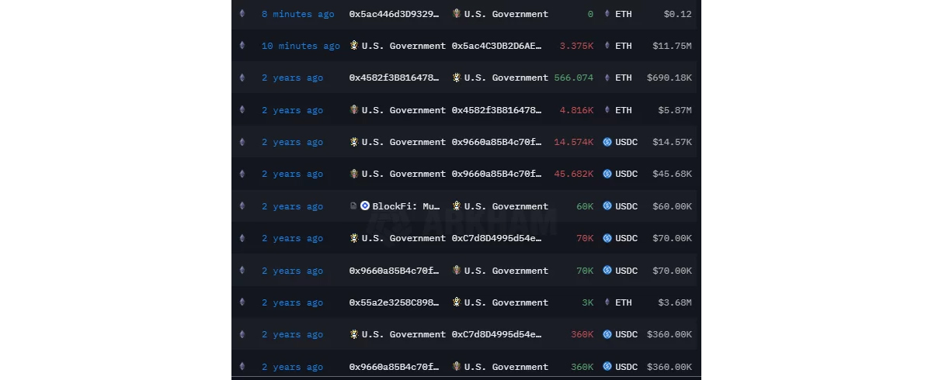Open U.S. Government sender in the $11.75M row
The image size is (932, 380).
(404, 46)
